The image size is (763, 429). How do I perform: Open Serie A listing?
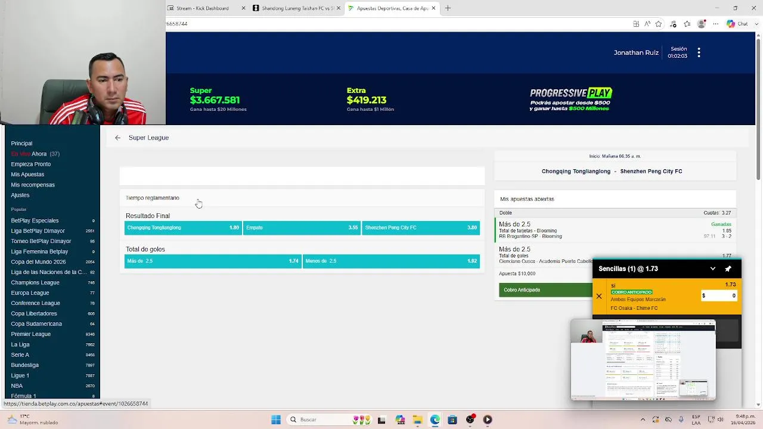coord(52,355)
